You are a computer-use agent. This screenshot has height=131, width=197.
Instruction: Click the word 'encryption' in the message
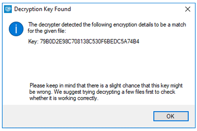click(125, 25)
